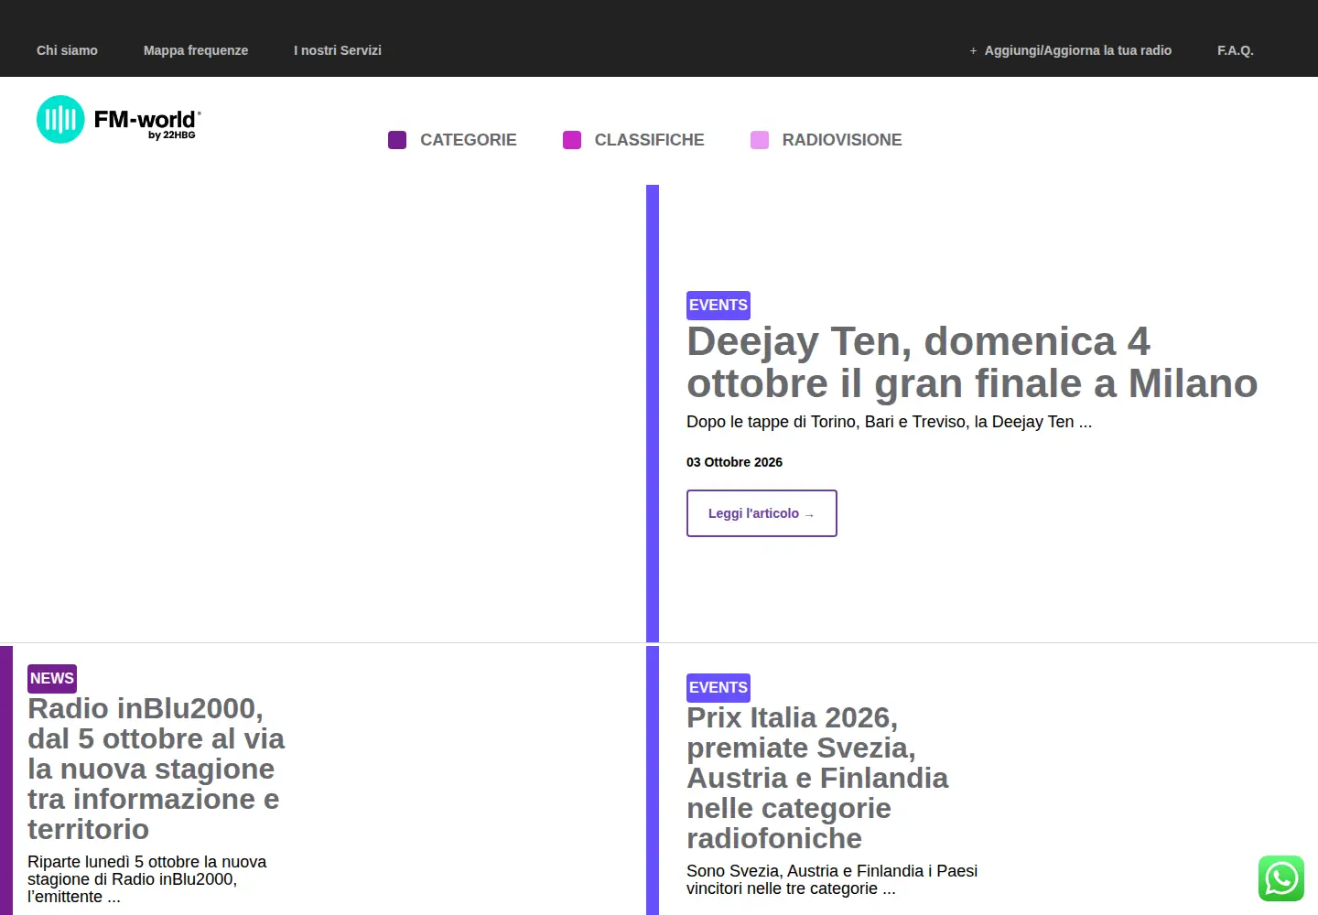Open the RADIOVISIONE menu
1318x915 pixels.
(x=842, y=140)
